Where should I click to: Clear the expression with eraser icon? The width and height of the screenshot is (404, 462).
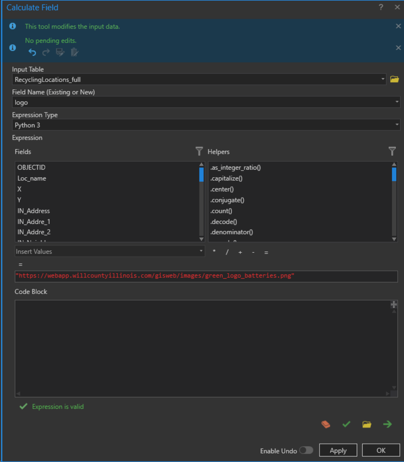[x=326, y=424]
